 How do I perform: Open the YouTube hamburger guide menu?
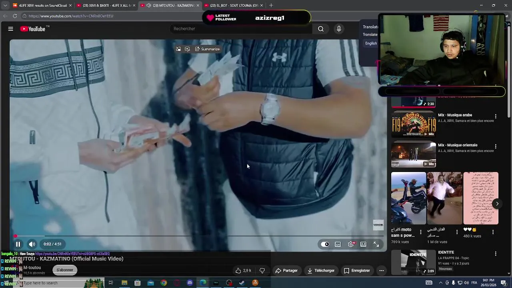click(11, 29)
